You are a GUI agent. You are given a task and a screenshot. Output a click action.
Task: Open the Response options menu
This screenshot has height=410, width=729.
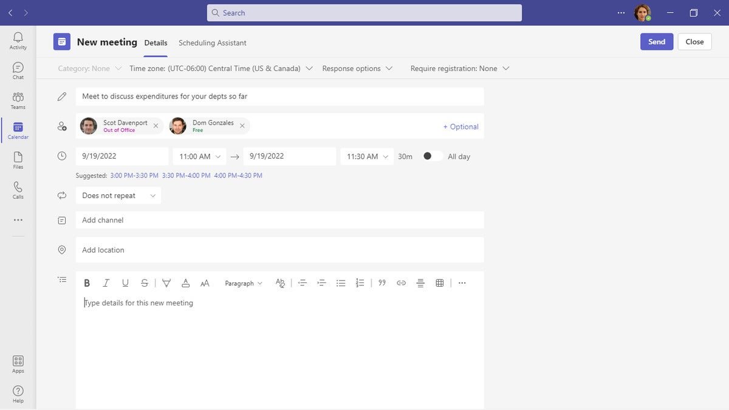tap(357, 69)
